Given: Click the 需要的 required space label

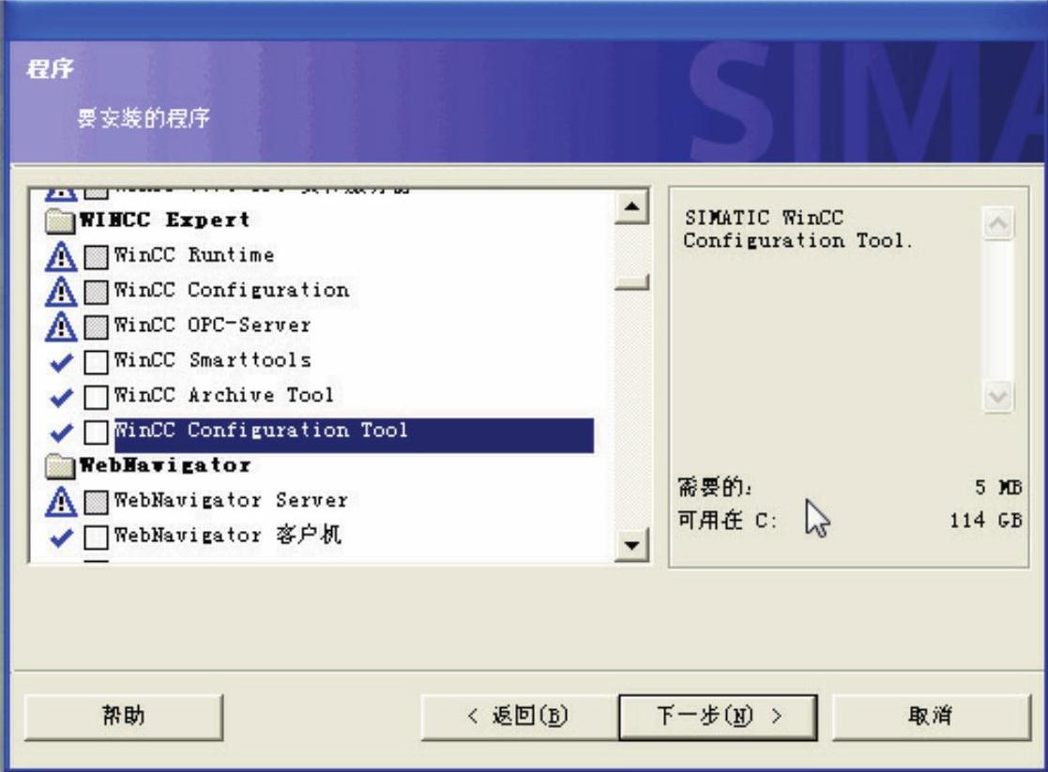Looking at the screenshot, I should (x=715, y=487).
